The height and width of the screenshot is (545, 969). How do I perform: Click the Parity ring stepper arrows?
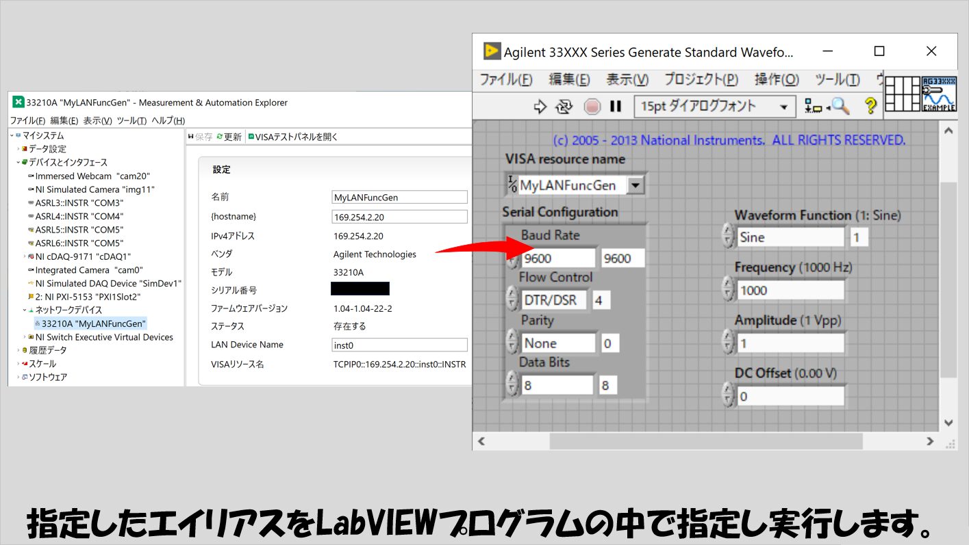(512, 343)
